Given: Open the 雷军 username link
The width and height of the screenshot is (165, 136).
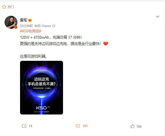Looking at the screenshot, I should (x=23, y=20).
